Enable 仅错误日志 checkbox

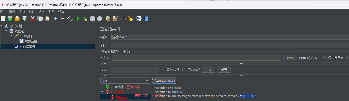325,58
